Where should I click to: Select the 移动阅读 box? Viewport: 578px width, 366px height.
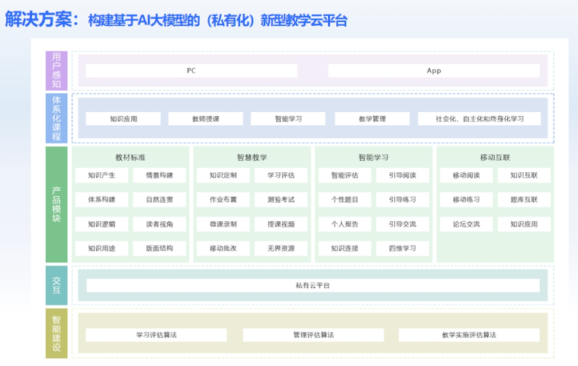point(467,175)
